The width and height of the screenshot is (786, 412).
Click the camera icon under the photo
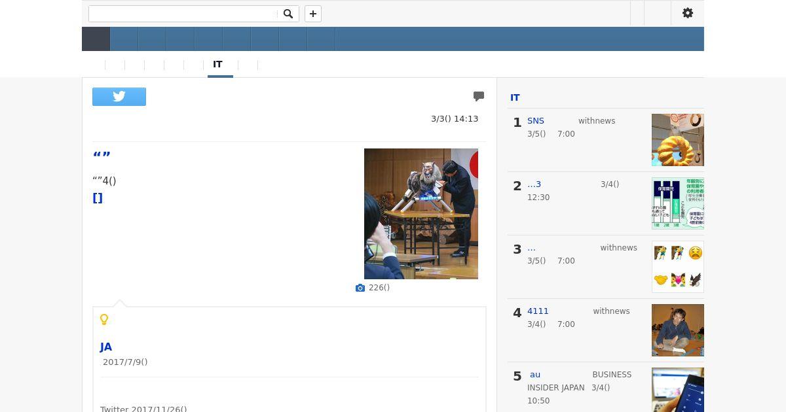(360, 288)
